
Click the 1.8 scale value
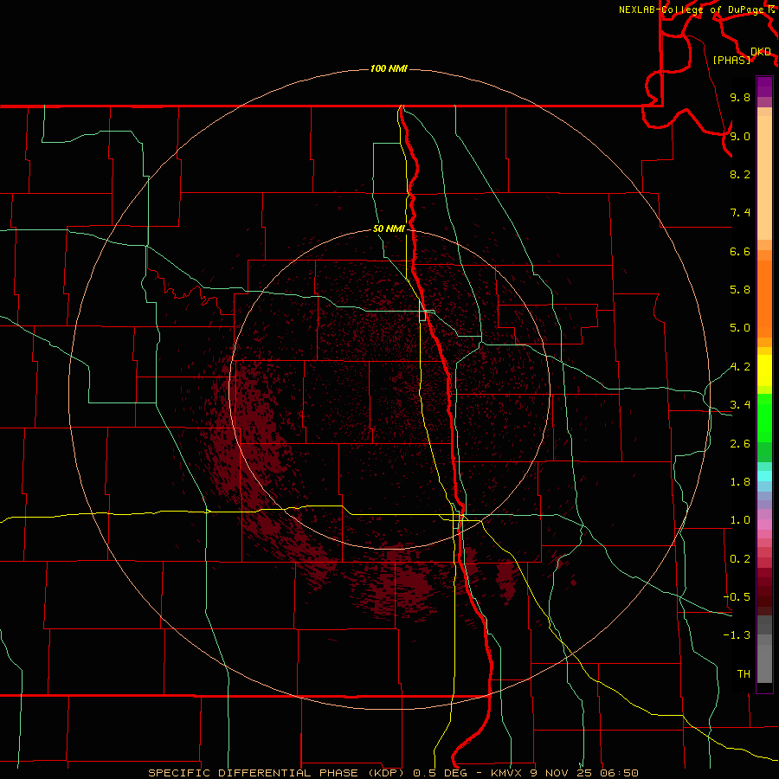coord(740,482)
